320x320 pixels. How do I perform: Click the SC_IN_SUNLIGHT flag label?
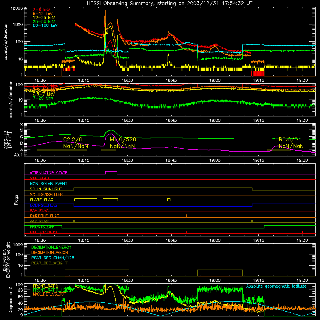pyautogui.click(x=46, y=189)
